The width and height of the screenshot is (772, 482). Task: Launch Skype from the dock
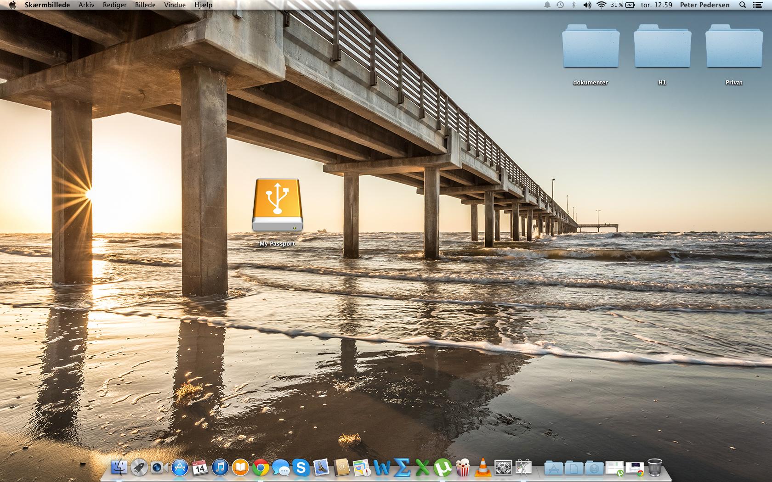click(x=301, y=468)
